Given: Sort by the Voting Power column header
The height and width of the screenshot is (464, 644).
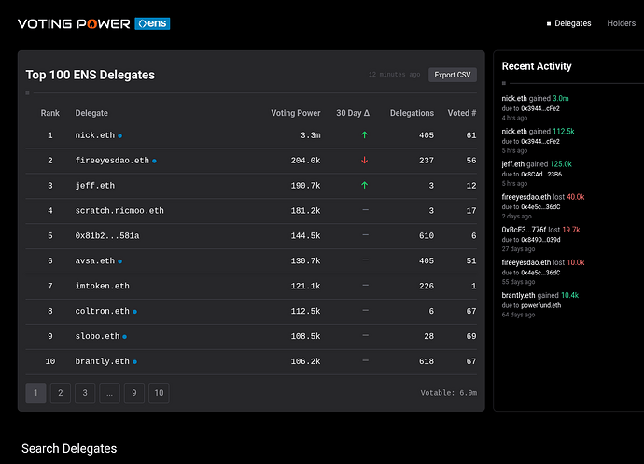Looking at the screenshot, I should click(296, 113).
